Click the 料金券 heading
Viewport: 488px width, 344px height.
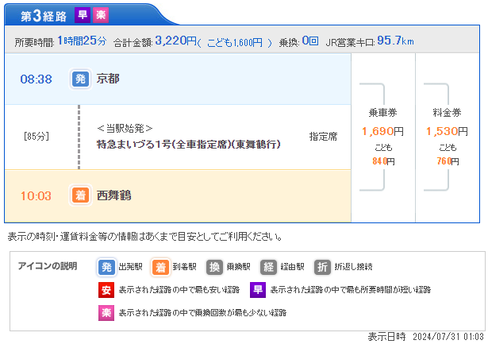click(x=447, y=113)
